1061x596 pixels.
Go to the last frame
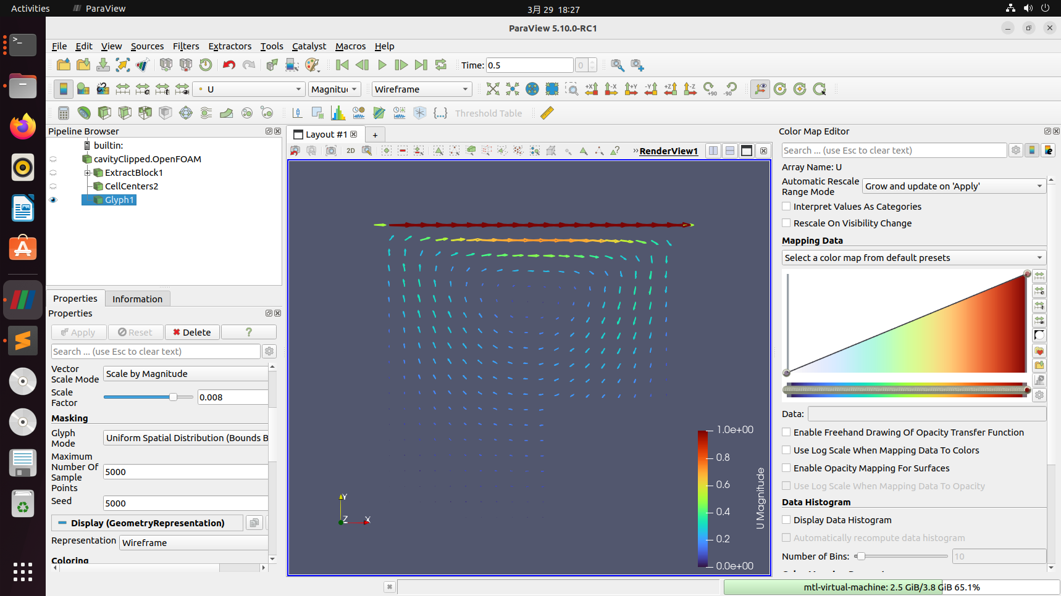click(x=421, y=65)
